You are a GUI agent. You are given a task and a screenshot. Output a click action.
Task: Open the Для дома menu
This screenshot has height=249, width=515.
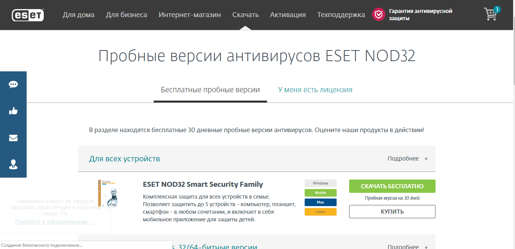point(79,15)
